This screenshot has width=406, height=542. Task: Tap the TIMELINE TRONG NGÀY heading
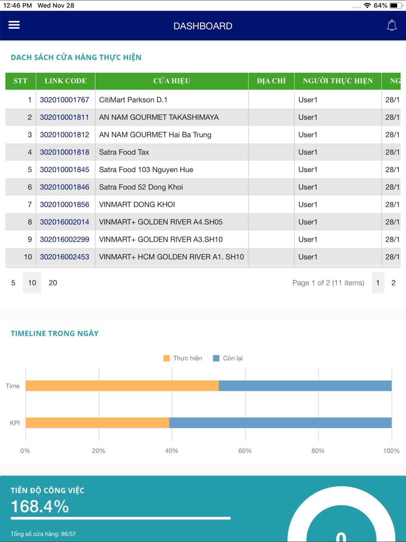pyautogui.click(x=55, y=334)
